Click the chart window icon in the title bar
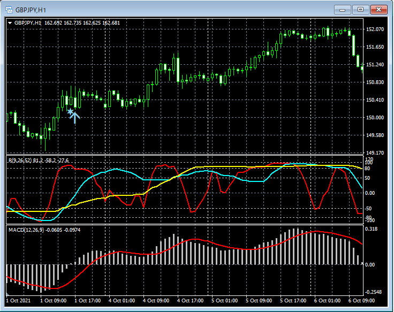The image size is (394, 312). click(9, 9)
